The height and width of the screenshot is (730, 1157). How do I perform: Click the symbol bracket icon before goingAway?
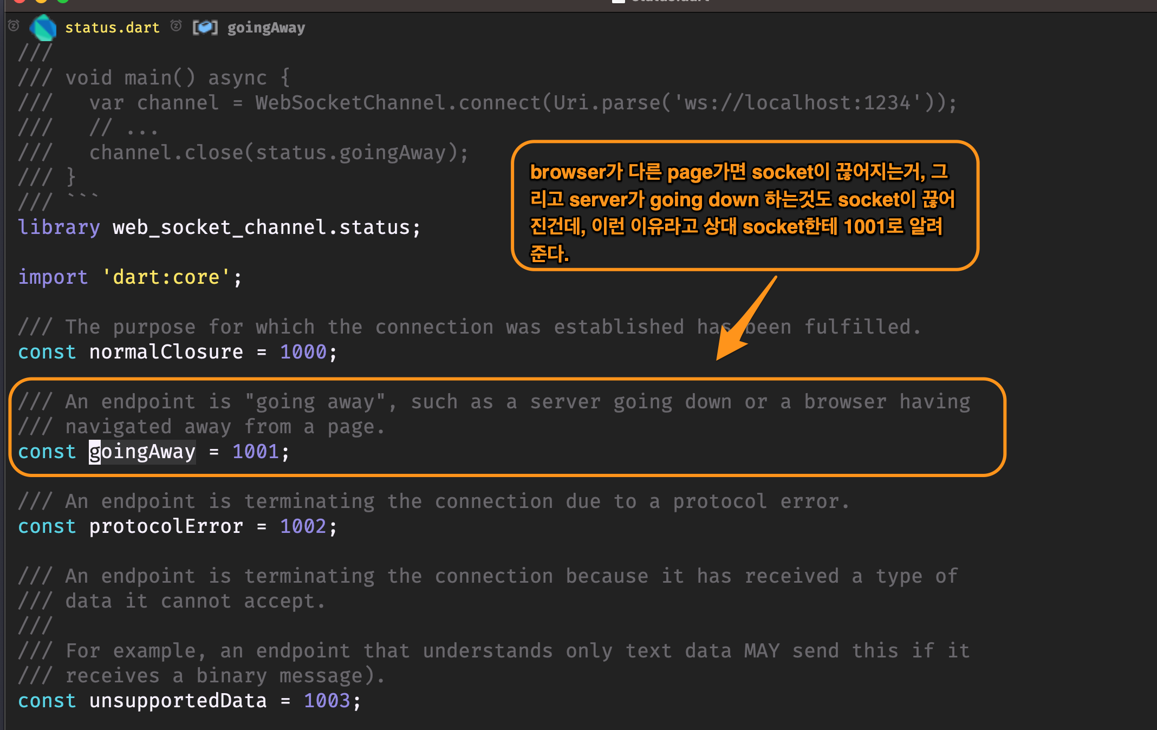(205, 27)
